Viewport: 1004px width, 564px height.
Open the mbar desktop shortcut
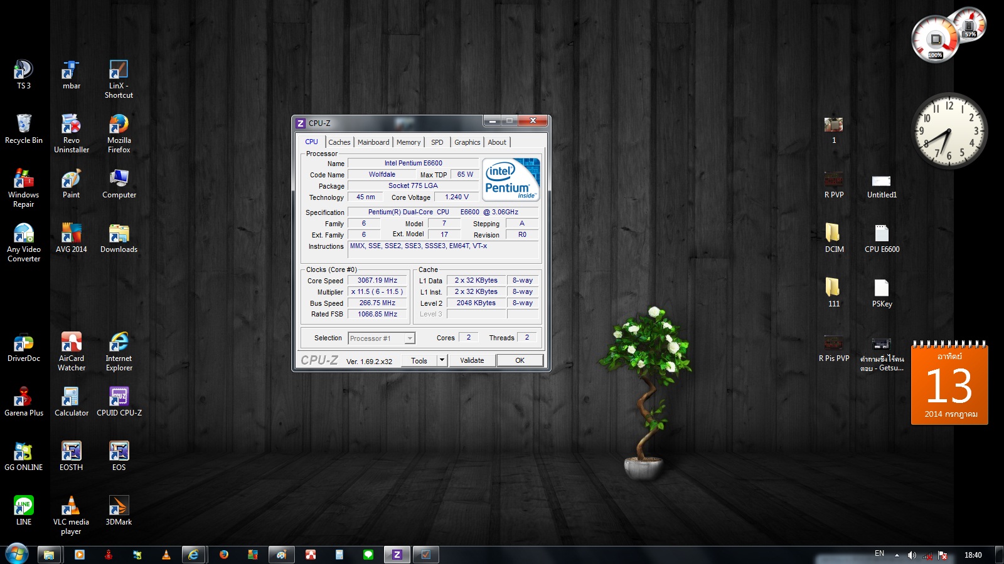click(x=72, y=74)
